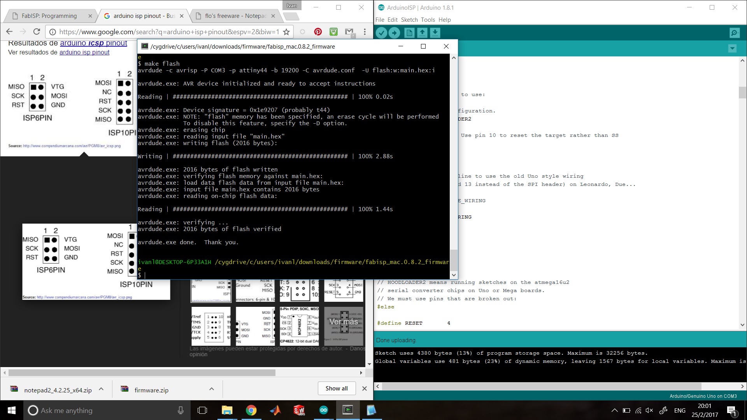Image resolution: width=747 pixels, height=420 pixels.
Task: Open the Chrome three-dot menu
Action: click(365, 32)
